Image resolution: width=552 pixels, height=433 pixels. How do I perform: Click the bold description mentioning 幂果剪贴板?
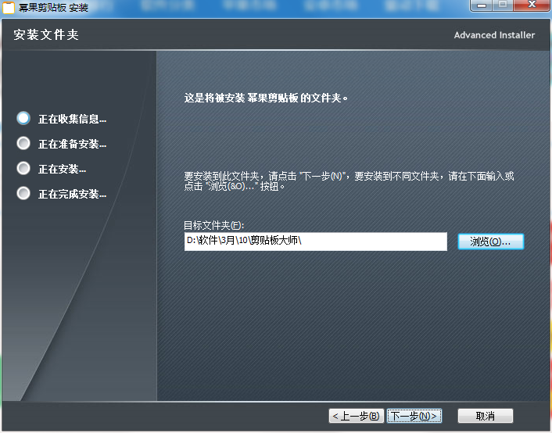pyautogui.click(x=266, y=98)
